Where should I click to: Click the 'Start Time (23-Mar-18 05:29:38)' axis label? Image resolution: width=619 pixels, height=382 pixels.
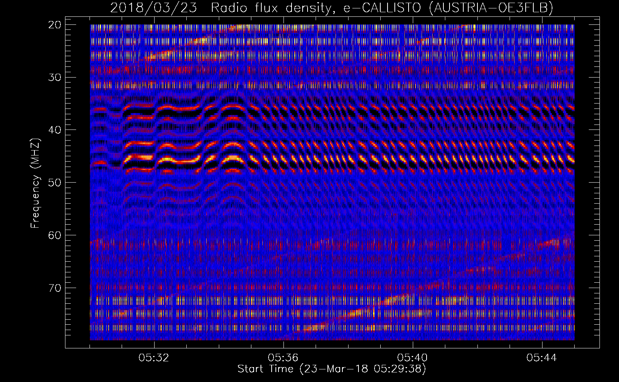coord(332,369)
